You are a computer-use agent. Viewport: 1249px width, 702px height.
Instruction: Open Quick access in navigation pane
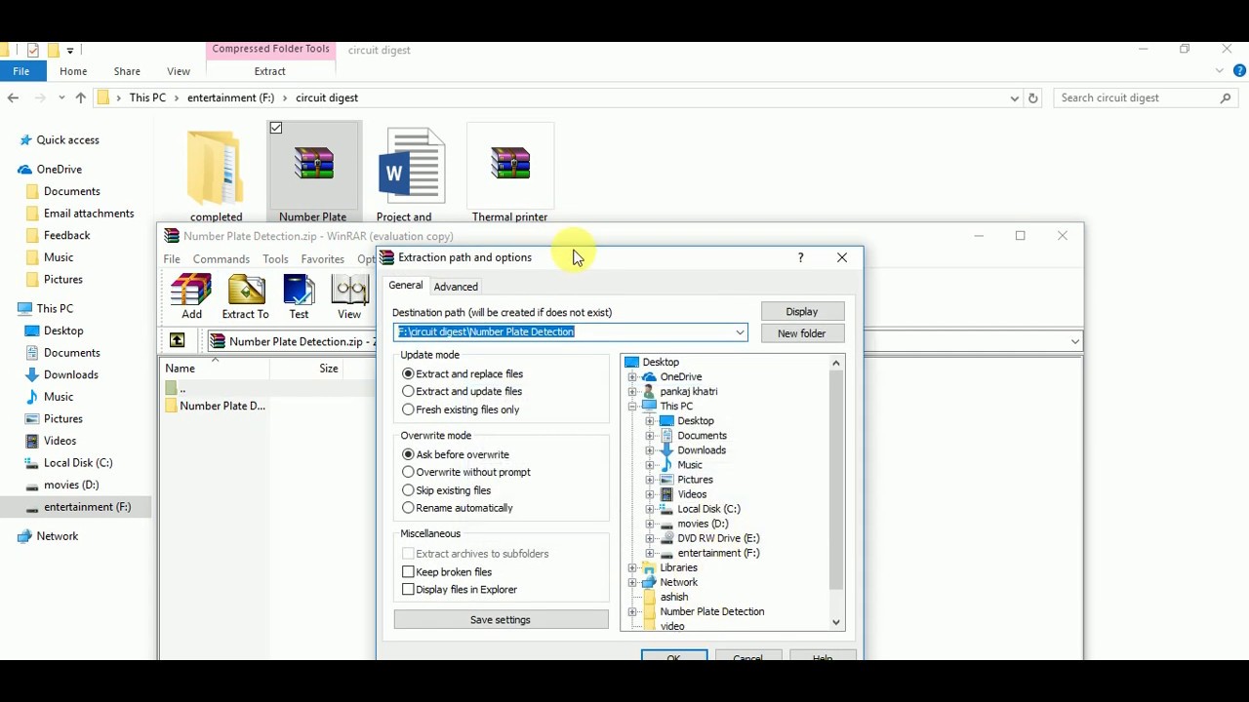pyautogui.click(x=67, y=140)
